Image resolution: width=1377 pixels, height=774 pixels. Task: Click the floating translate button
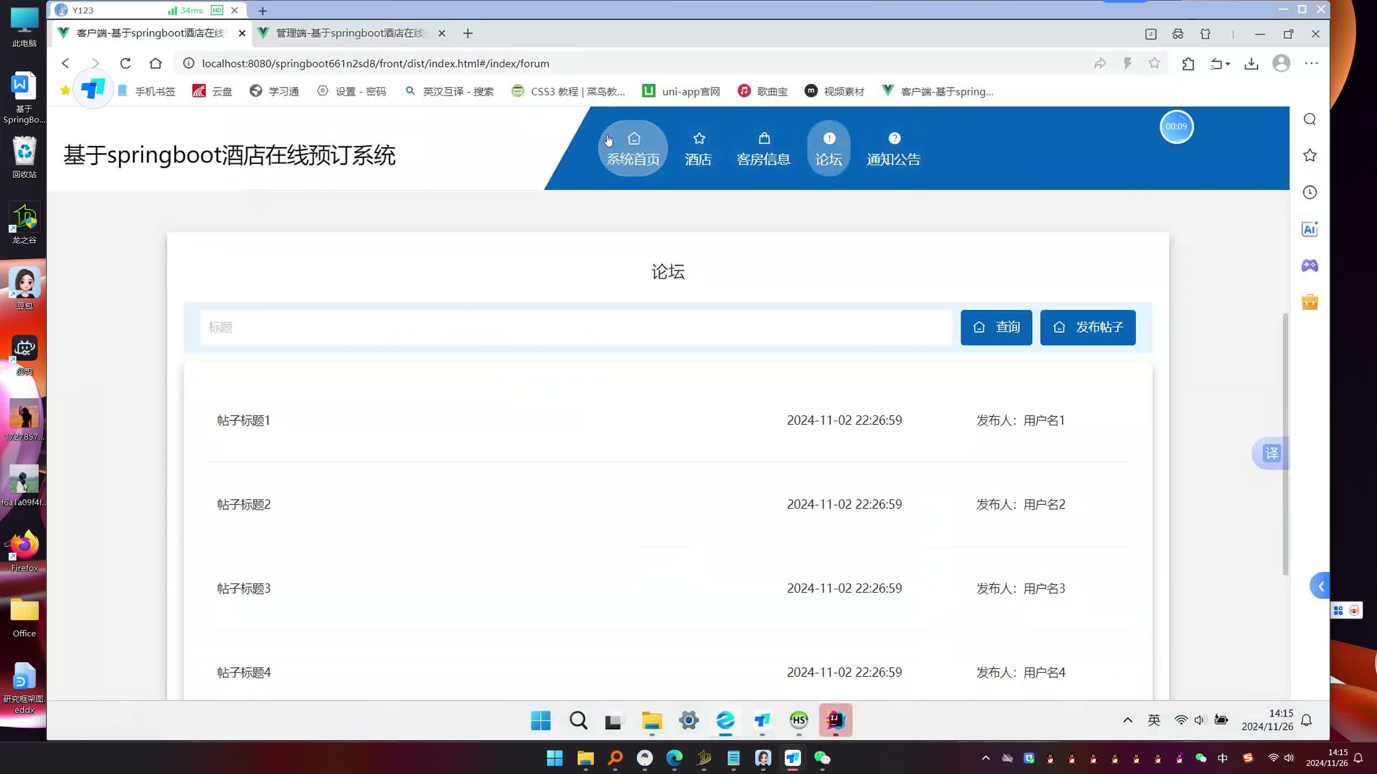coord(1272,454)
